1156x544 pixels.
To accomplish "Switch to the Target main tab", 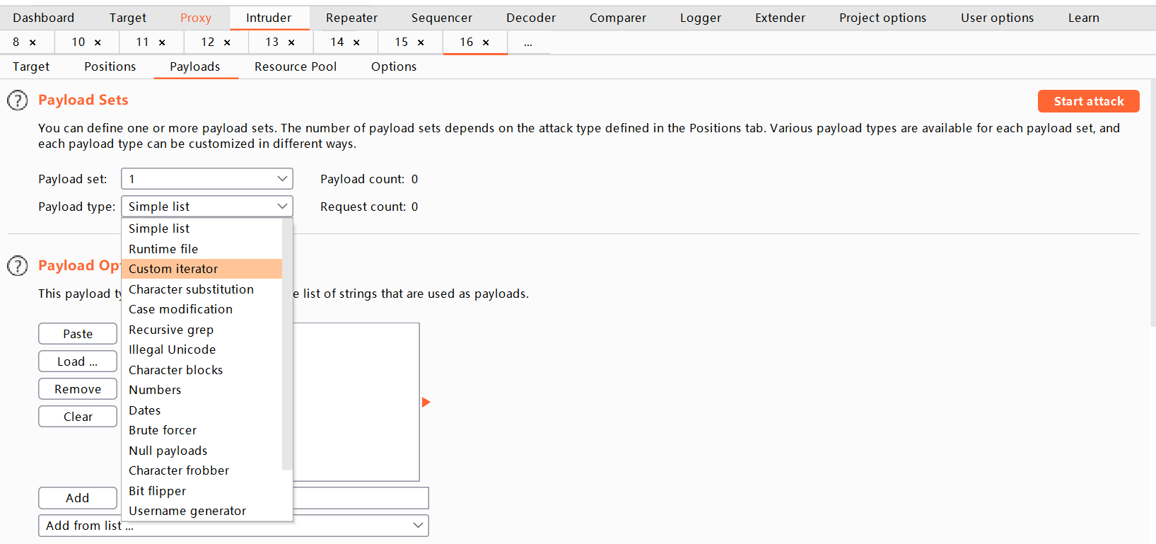I will (128, 18).
